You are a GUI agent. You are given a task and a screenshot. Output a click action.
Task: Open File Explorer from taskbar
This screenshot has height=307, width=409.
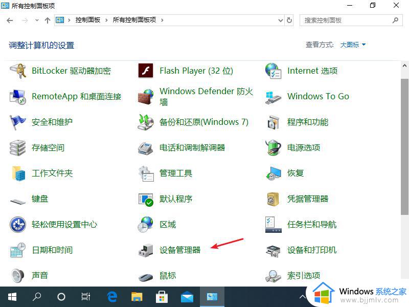[137, 297]
